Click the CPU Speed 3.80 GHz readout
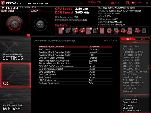The height and width of the screenshot is (113, 151). [72, 9]
